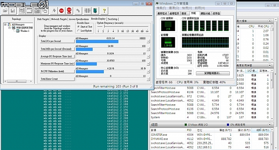Click the Start Tests flag icon
This screenshot has width=279, height=150.
[54, 11]
